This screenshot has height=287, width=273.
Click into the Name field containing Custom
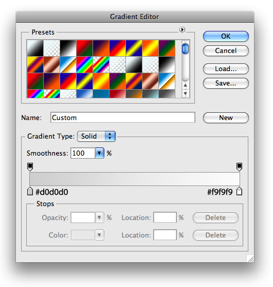click(123, 117)
